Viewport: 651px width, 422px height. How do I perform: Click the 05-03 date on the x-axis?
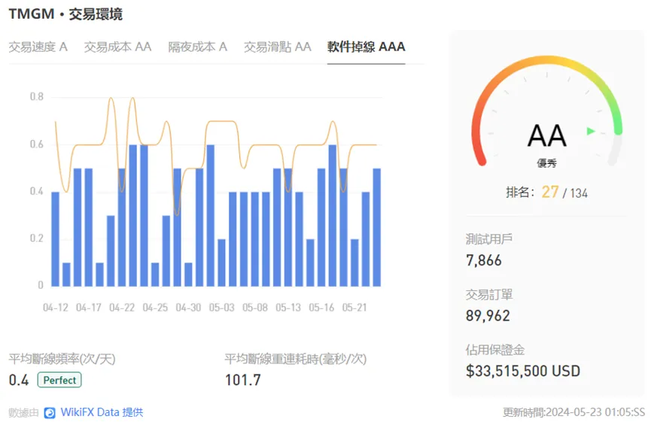(222, 308)
